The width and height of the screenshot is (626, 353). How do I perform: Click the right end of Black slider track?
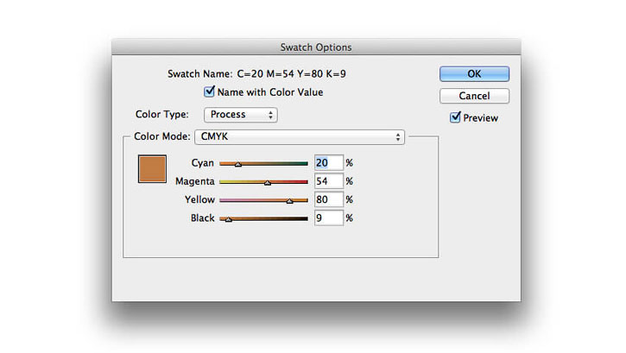pyautogui.click(x=306, y=218)
